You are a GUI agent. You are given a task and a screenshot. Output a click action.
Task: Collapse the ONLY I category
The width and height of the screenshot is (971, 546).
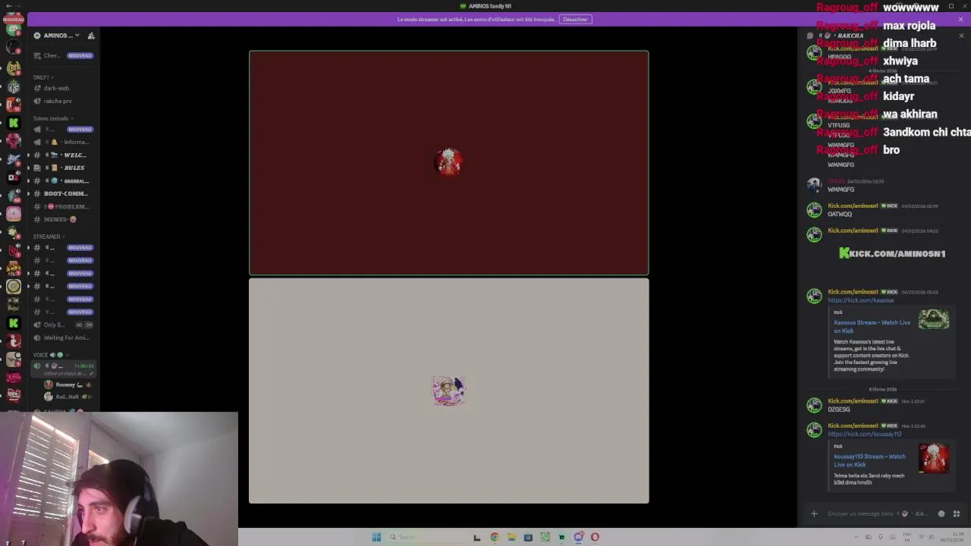42,77
